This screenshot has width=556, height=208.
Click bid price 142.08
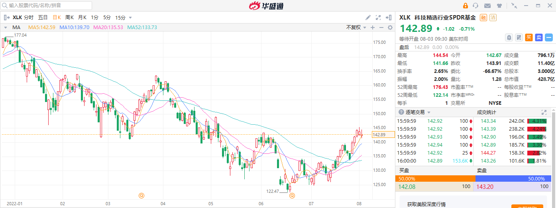tap(407, 186)
